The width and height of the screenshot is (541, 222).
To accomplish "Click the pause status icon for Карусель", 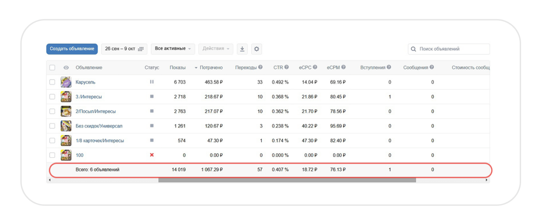I will coord(152,82).
